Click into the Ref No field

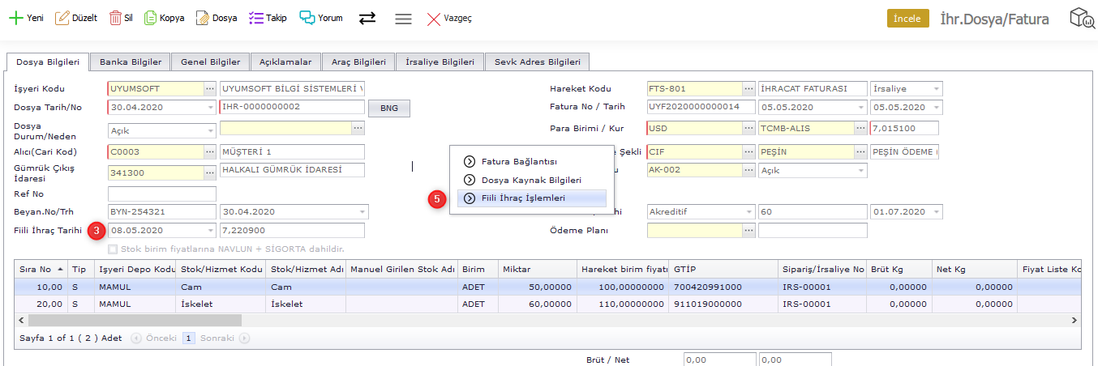(161, 194)
